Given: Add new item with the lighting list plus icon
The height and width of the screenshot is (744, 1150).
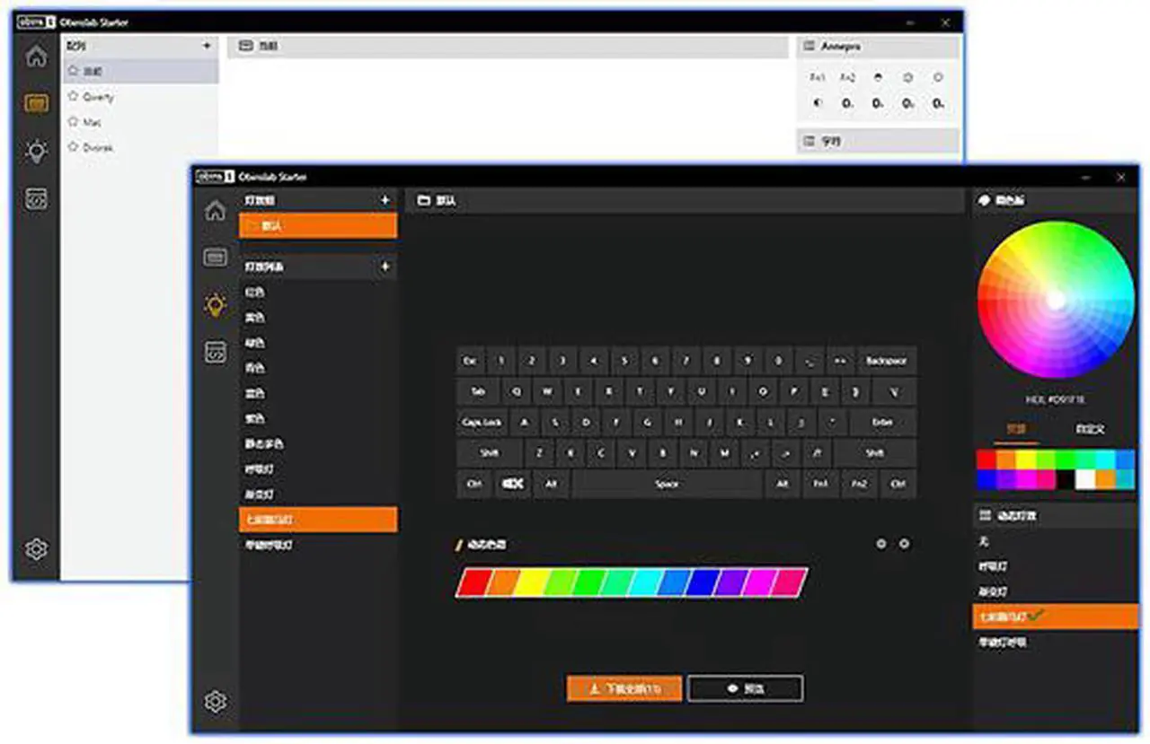Looking at the screenshot, I should click(385, 267).
